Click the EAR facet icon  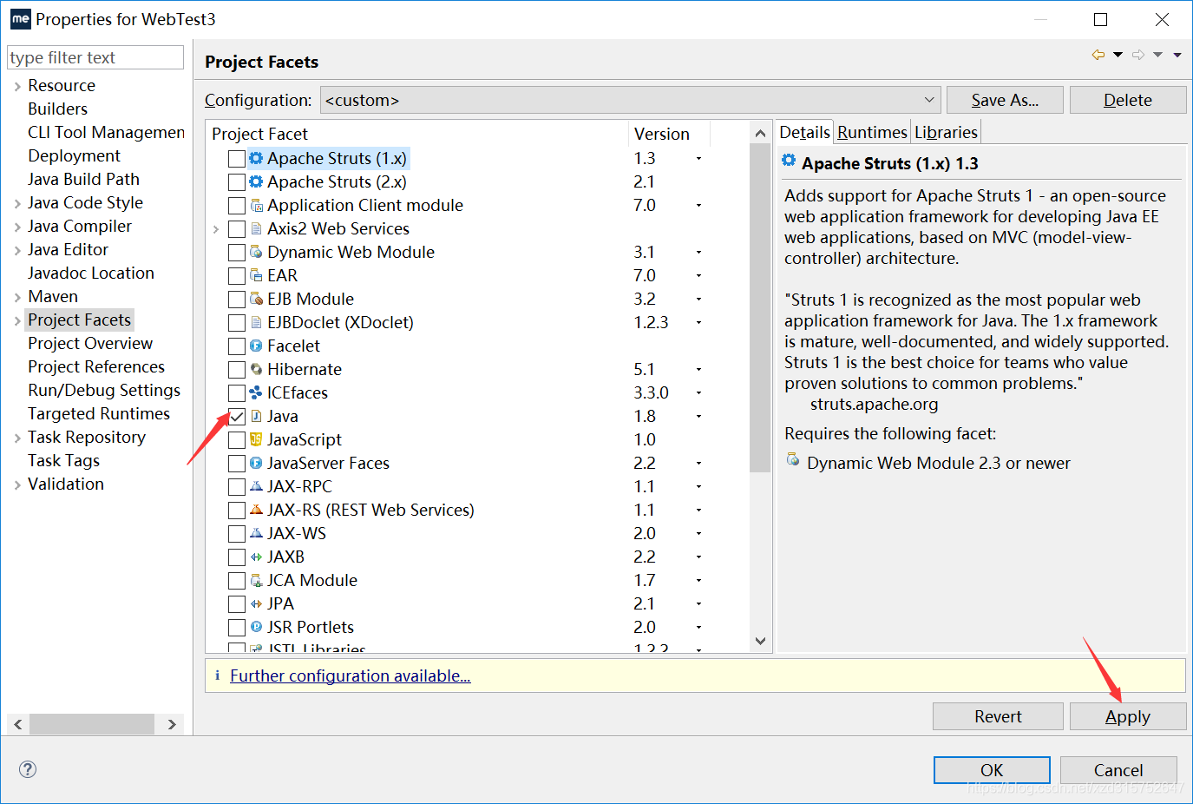256,275
